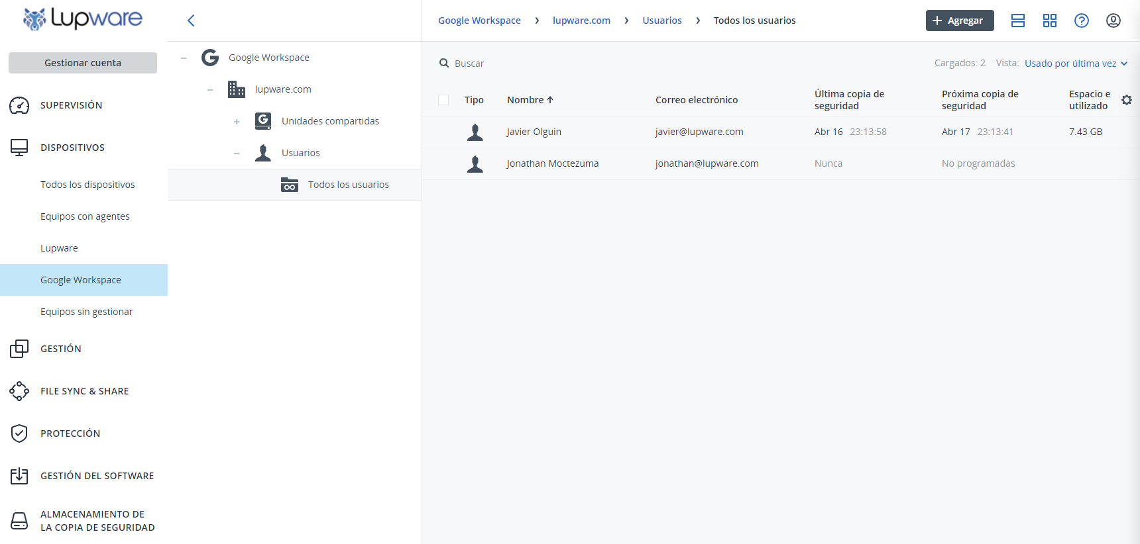Click Jonathan Moctezuma's user type icon
The image size is (1140, 544).
click(475, 164)
